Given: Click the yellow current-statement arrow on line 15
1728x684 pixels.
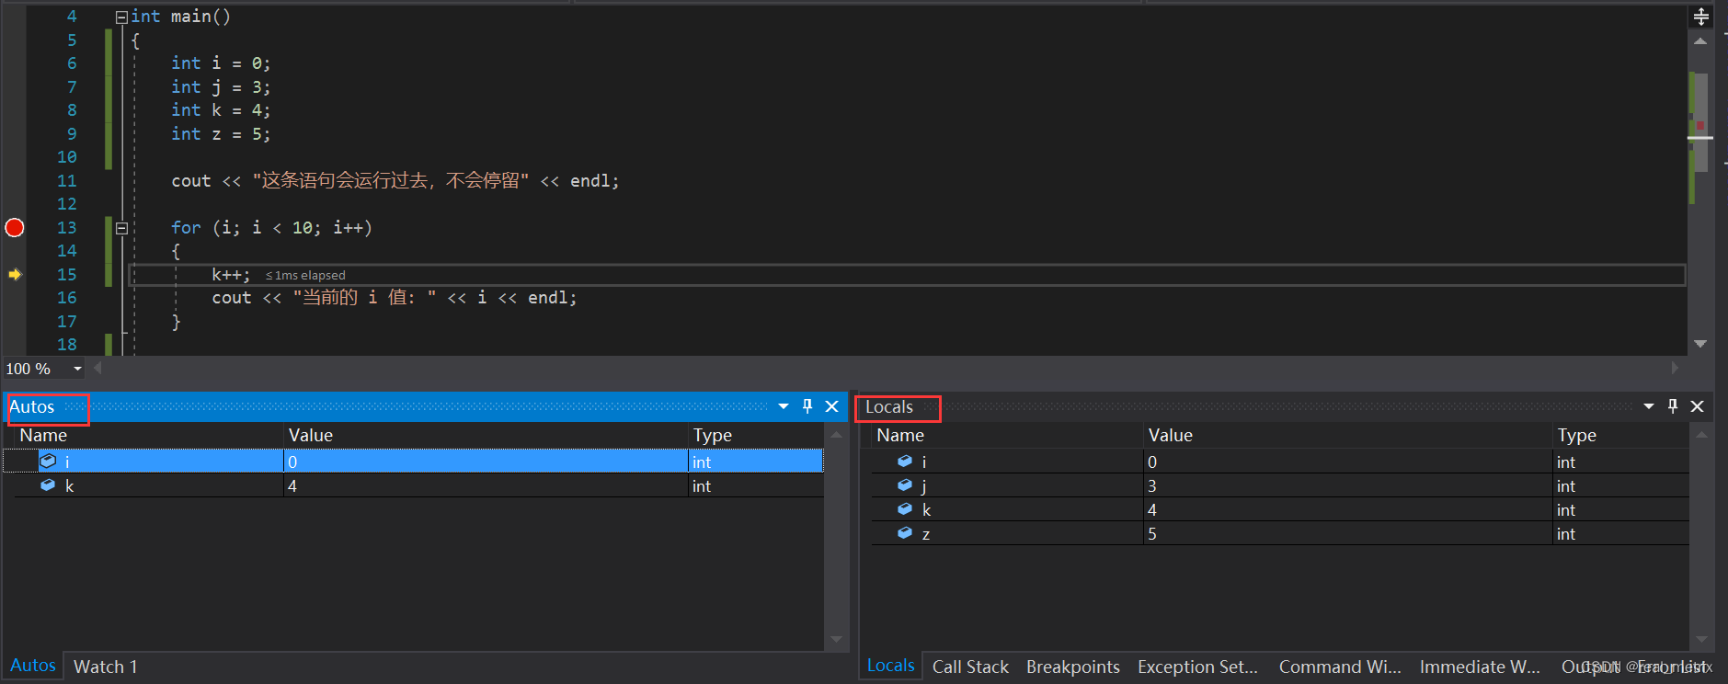Looking at the screenshot, I should [15, 274].
